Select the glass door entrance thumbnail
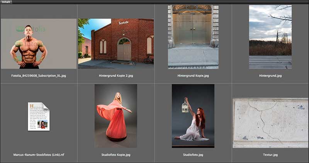The width and height of the screenshot is (309, 163). [x=193, y=37]
